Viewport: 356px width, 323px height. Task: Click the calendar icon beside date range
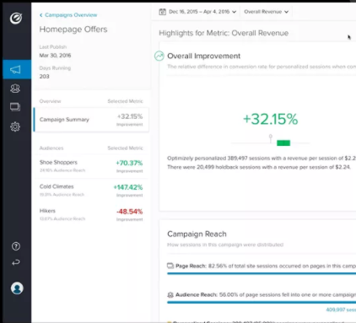(x=162, y=12)
